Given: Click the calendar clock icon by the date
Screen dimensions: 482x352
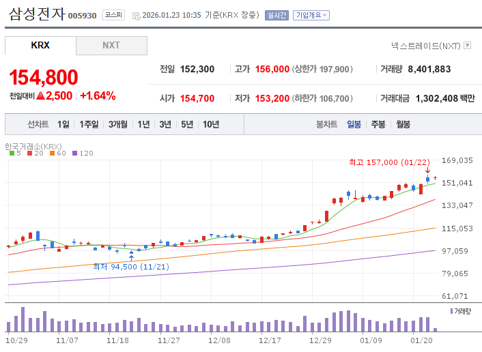Looking at the screenshot, I should coord(136,16).
